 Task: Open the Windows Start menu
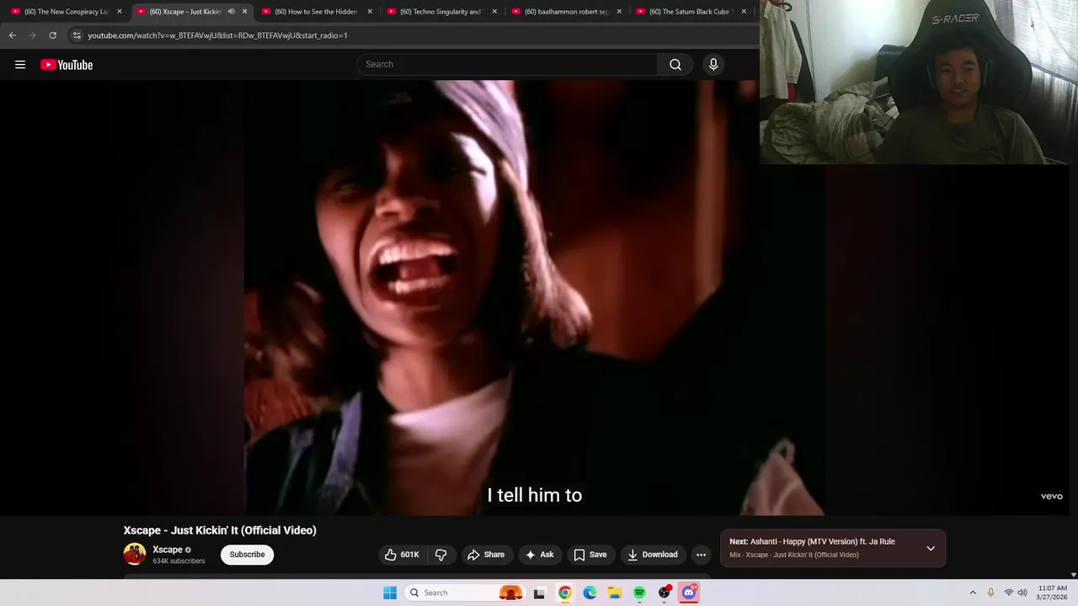click(x=390, y=593)
